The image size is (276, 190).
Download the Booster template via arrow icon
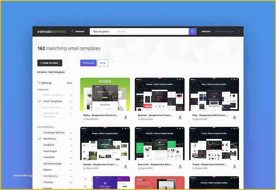[x=180, y=117]
